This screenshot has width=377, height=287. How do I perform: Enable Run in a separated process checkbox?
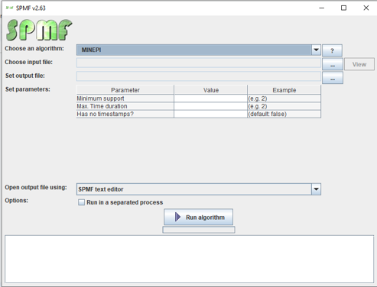[81, 202]
